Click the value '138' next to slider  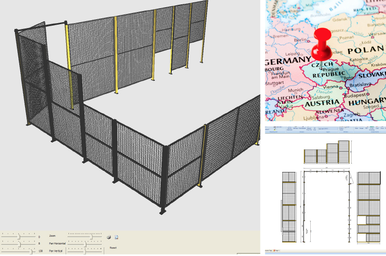click(41, 251)
